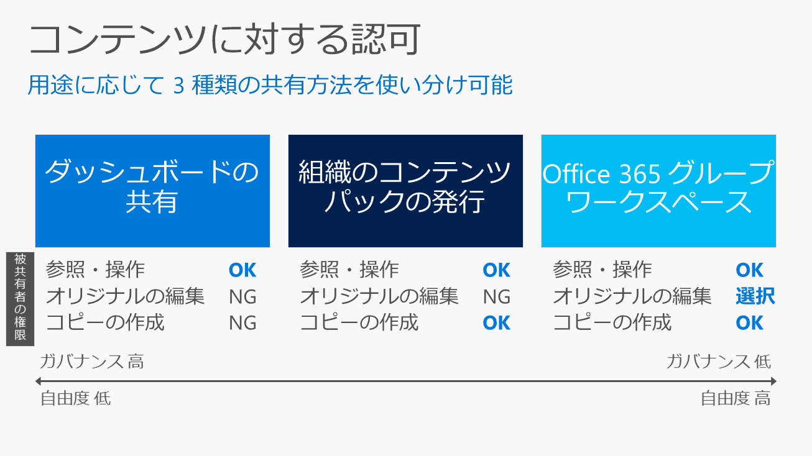This screenshot has width=812, height=456.
Task: Select the 組織のコンテンツパックの発行 dark box
Action: pos(405,191)
